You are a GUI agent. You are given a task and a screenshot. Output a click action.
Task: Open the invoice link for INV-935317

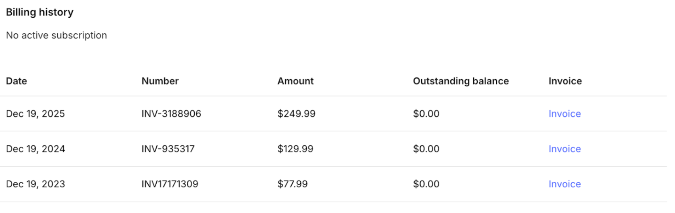point(564,149)
